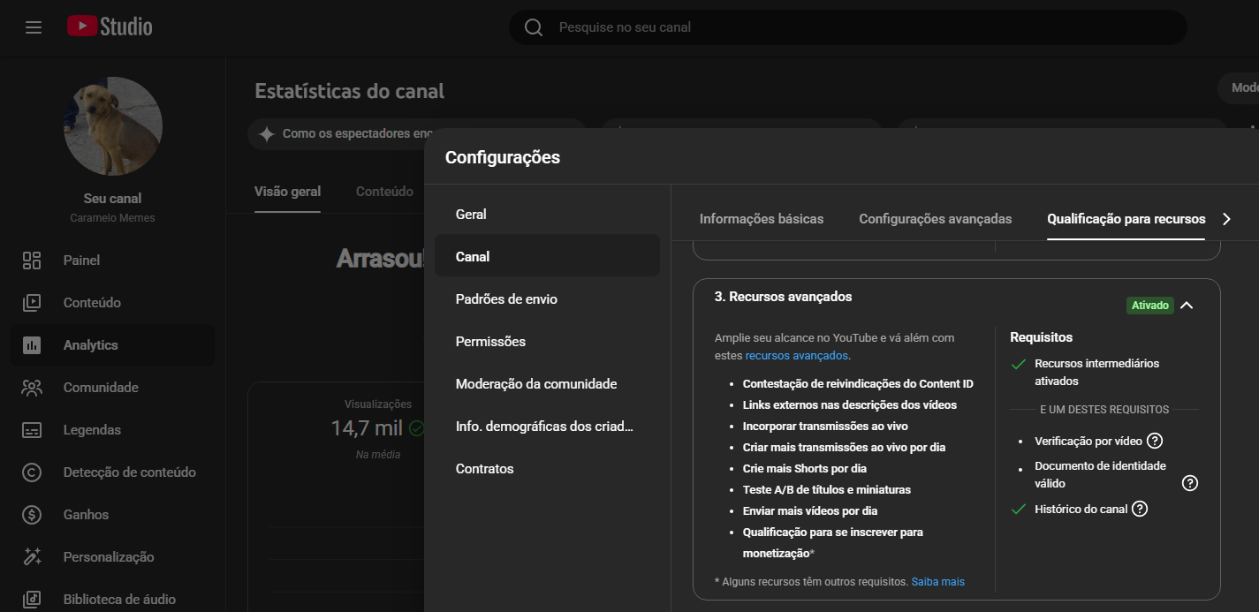
Task: Click the Painel dashboard icon
Action: tap(32, 261)
